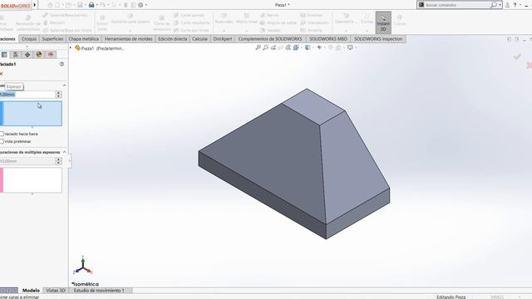Open the Superficies tab

(x=52, y=39)
